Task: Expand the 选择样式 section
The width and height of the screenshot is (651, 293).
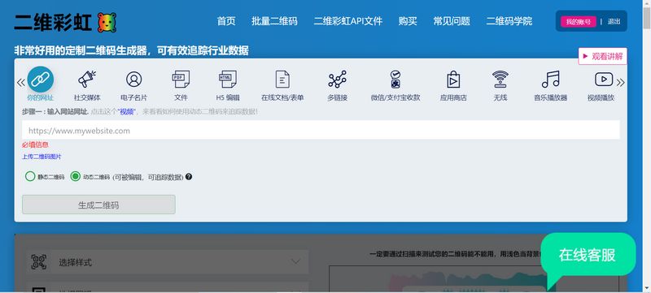Action: [x=168, y=262]
